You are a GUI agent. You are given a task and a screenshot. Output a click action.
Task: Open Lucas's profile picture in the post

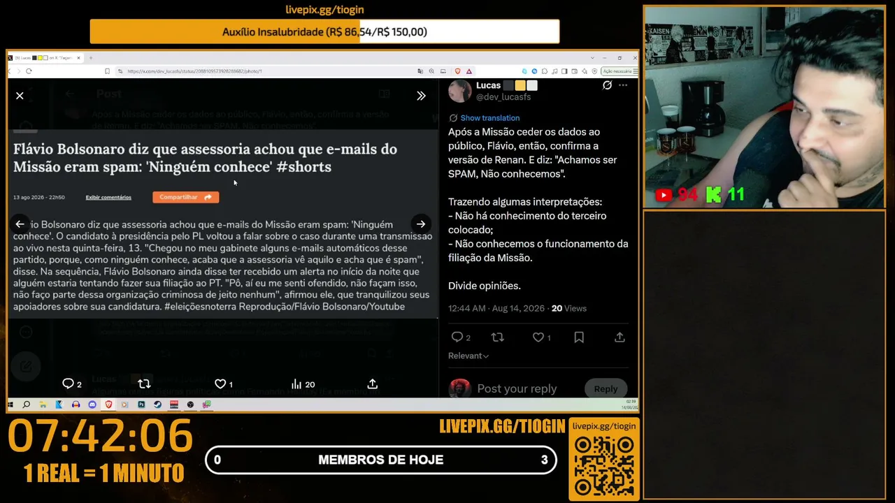(x=459, y=91)
